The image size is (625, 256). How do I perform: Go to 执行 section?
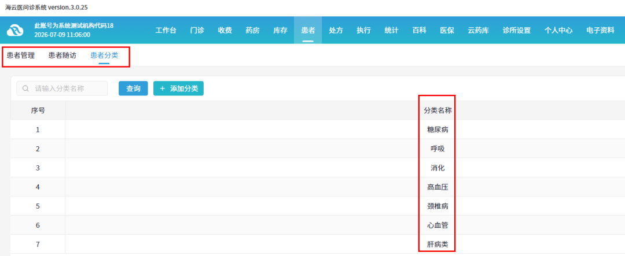(363, 30)
